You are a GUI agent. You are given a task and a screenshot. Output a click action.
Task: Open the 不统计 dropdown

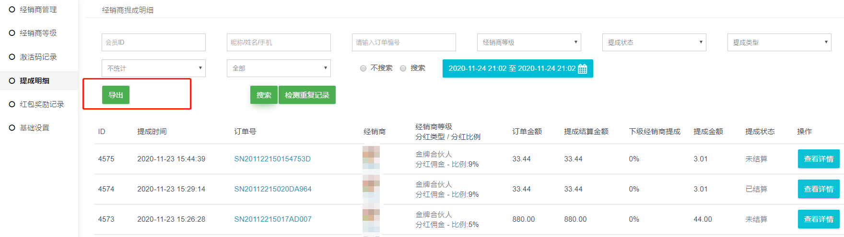153,68
